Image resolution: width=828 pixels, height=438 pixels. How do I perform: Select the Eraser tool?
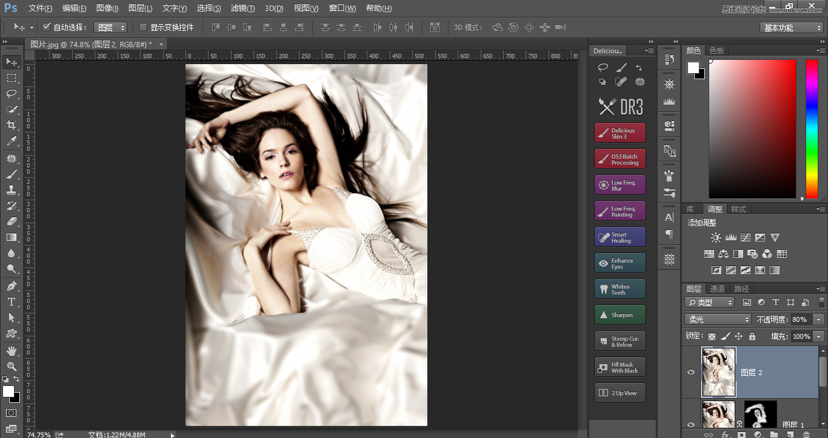point(12,221)
